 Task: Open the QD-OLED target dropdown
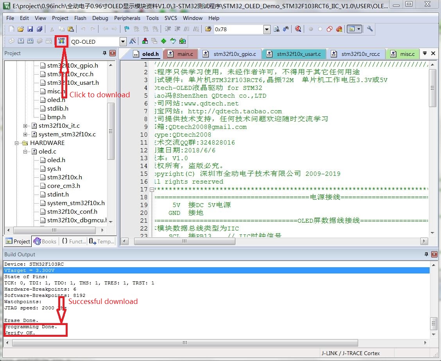pos(123,41)
